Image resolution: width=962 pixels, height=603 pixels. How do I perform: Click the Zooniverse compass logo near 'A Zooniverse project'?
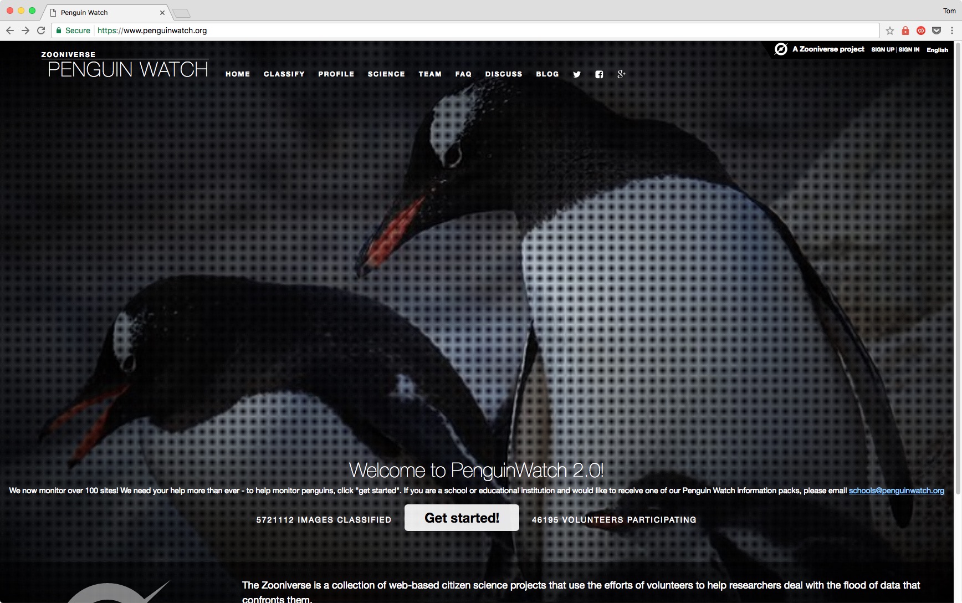[780, 49]
